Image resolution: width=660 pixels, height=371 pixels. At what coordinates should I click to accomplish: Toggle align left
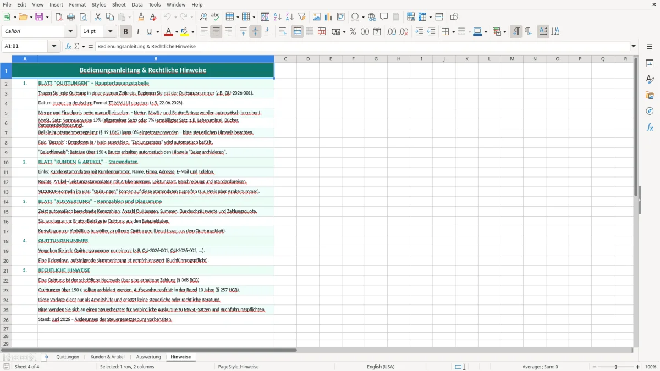click(204, 32)
